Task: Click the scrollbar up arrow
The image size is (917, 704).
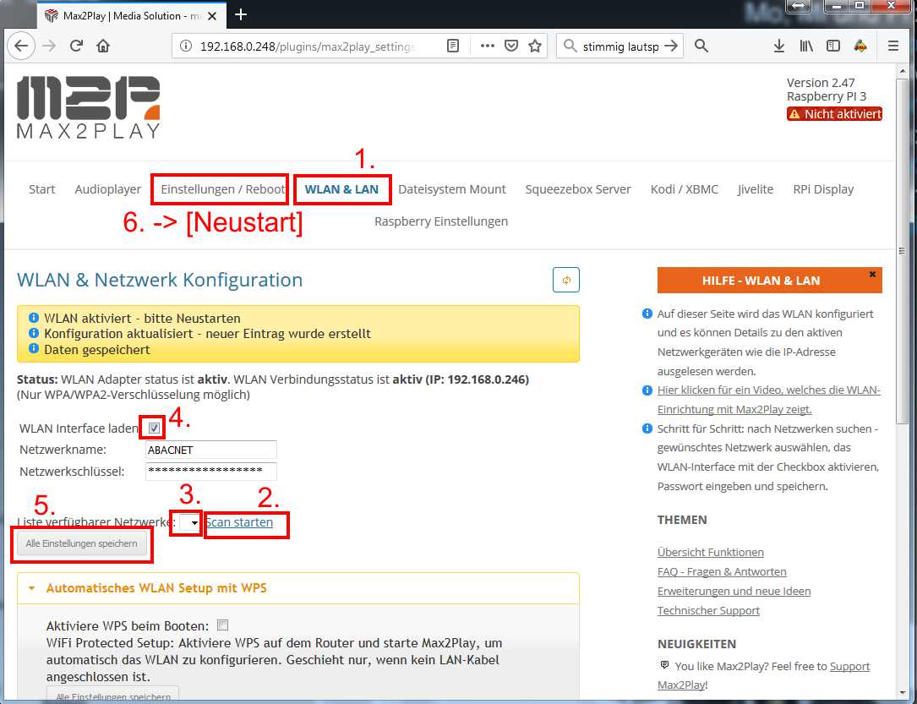Action: [x=901, y=71]
